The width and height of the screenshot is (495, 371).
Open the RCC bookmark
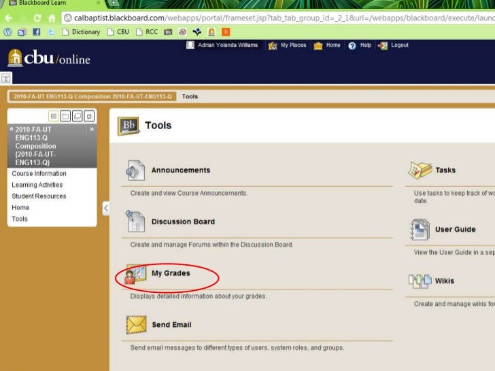pos(147,32)
